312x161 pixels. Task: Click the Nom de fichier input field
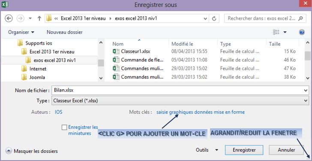click(x=180, y=90)
